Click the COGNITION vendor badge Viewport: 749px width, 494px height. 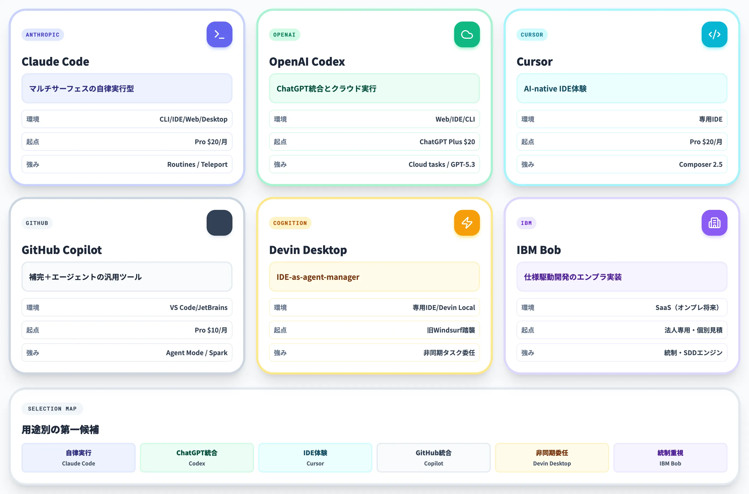290,223
